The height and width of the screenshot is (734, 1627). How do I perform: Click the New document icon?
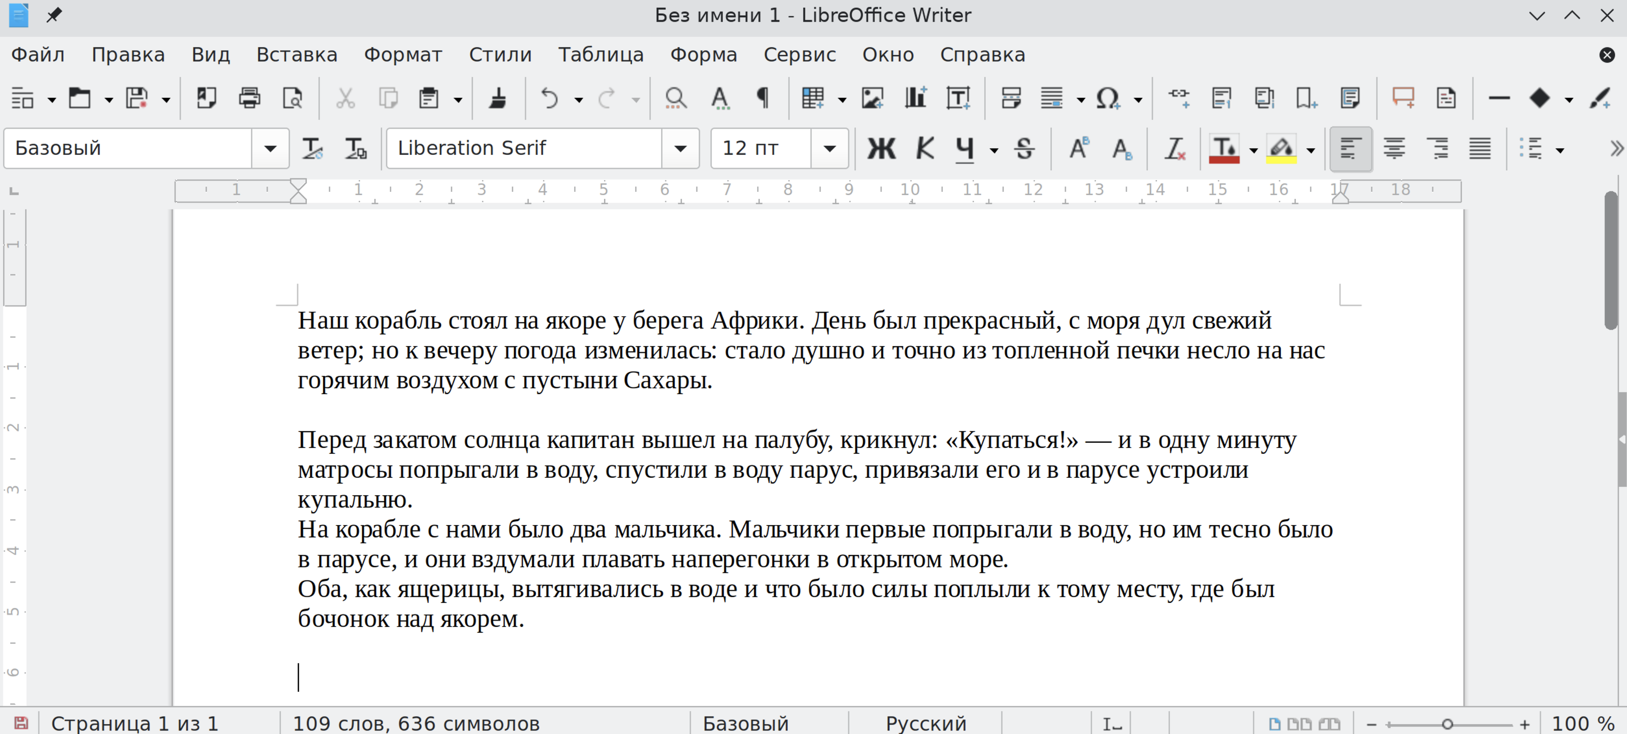(x=23, y=98)
